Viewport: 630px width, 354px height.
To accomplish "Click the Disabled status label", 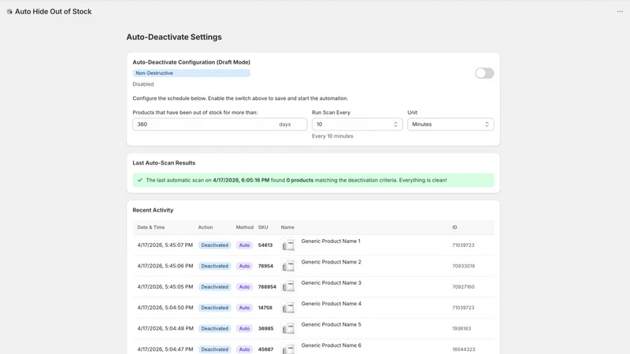I will (143, 84).
